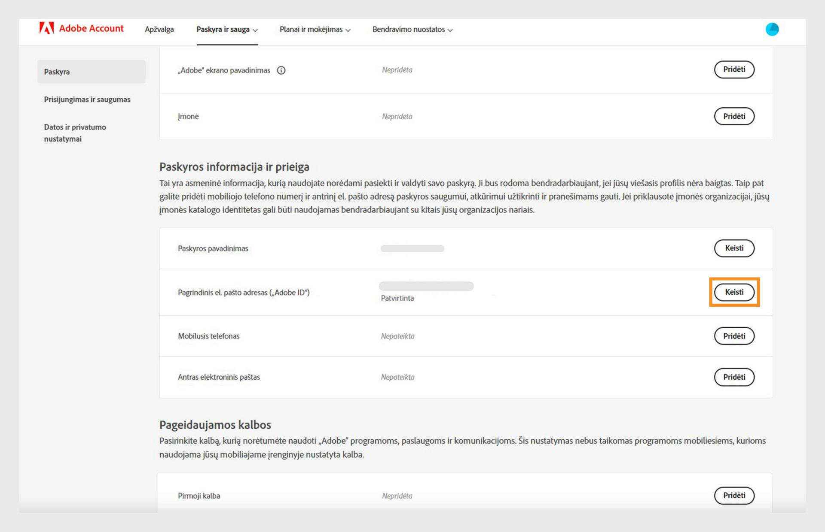Image resolution: width=825 pixels, height=532 pixels.
Task: Click Keisti for Pagrindinis el. pašto adresas
Action: [x=734, y=292]
